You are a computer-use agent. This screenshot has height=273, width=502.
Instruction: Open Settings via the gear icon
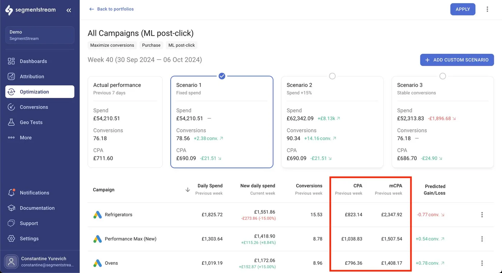11,238
